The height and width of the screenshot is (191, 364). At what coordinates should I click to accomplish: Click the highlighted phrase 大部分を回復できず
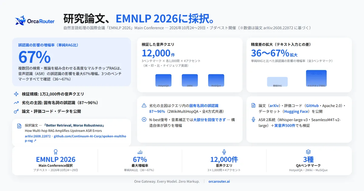(209, 120)
